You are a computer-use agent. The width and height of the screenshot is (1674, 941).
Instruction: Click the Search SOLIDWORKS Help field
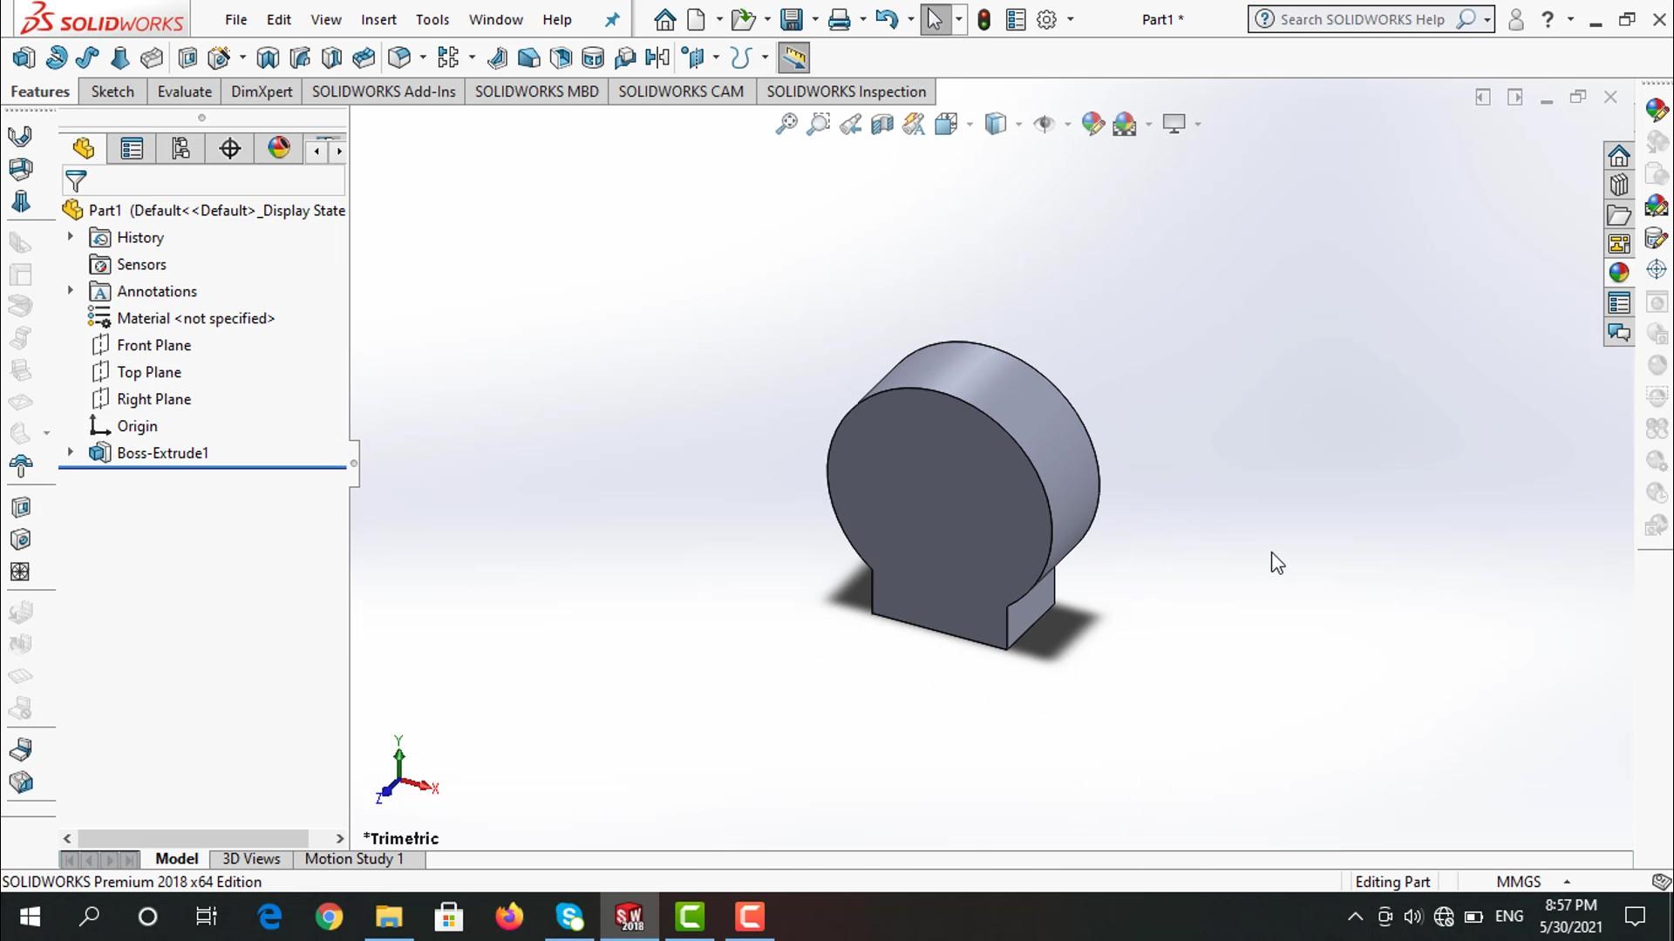[1361, 19]
